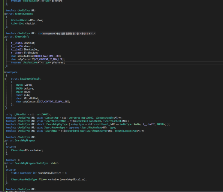
Task: Click the pencil edit icon in template bar
Action: coord(94,34)
